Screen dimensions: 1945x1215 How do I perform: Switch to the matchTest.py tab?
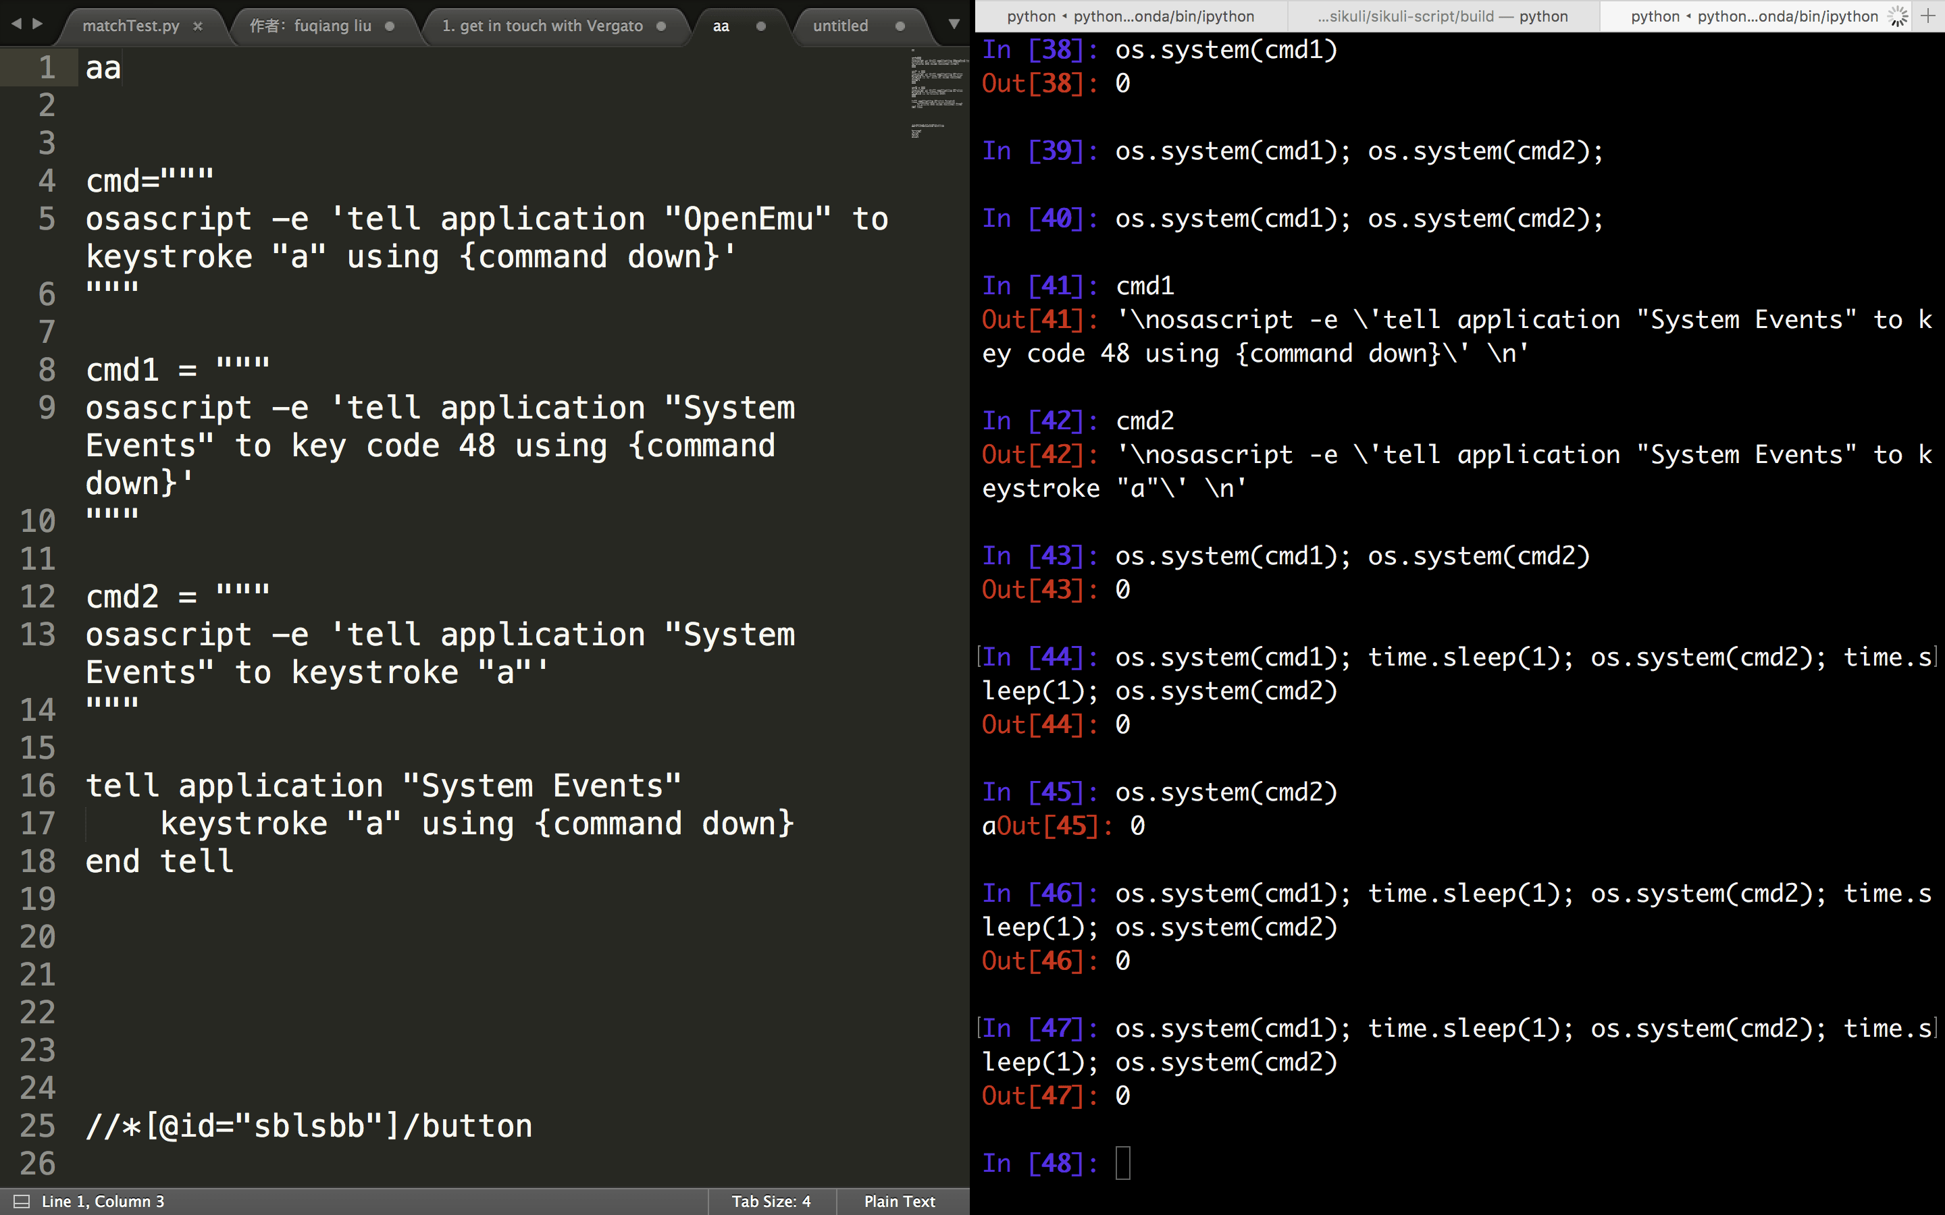[131, 26]
